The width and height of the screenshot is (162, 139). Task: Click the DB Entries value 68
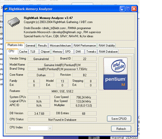(x=84, y=114)
